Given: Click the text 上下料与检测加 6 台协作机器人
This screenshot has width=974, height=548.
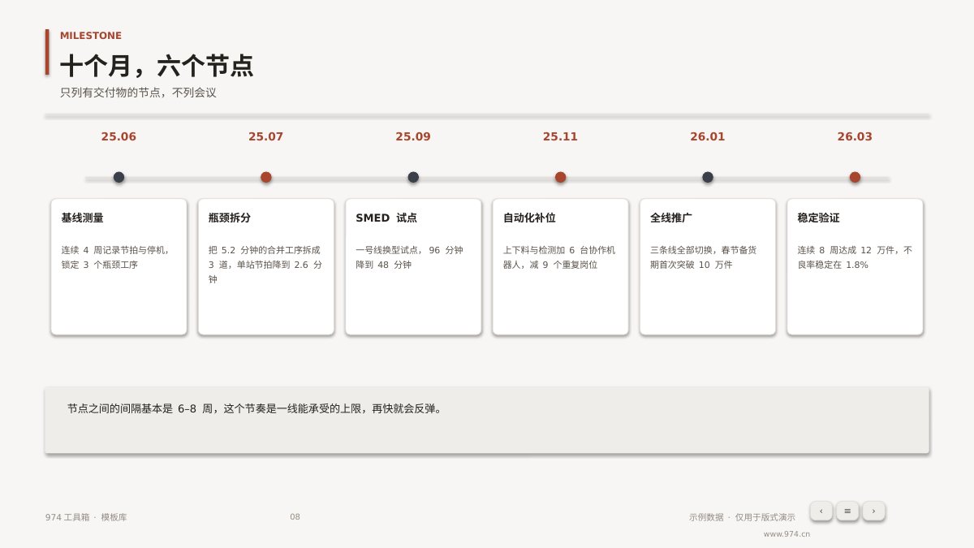Looking at the screenshot, I should click(x=559, y=257).
